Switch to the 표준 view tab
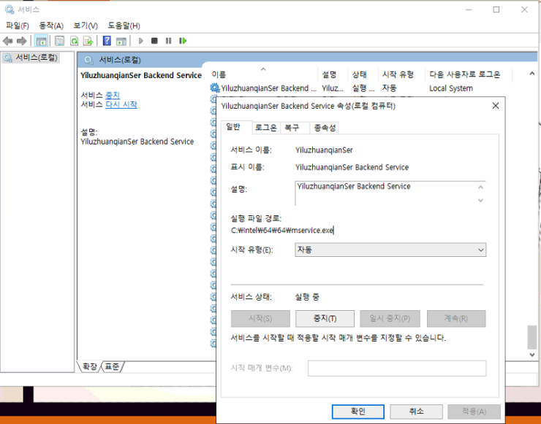 pyautogui.click(x=112, y=366)
